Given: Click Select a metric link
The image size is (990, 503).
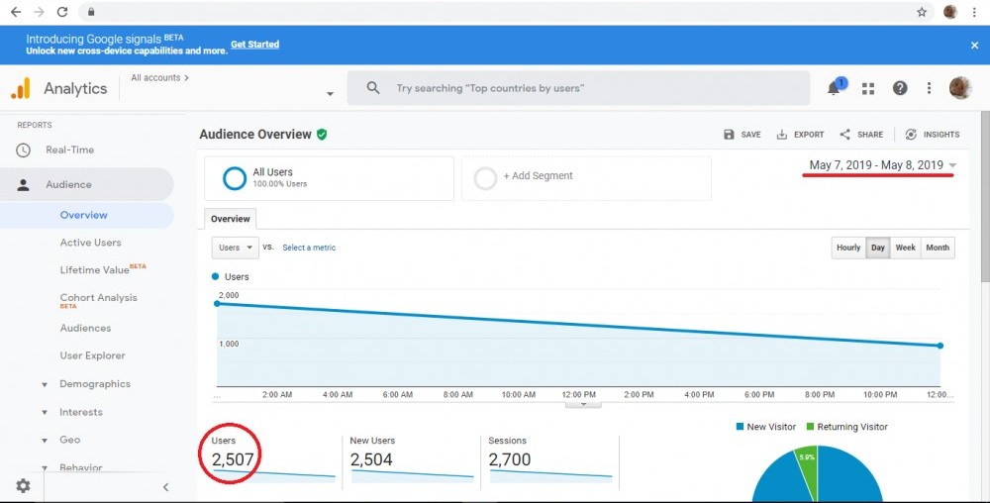Looking at the screenshot, I should [309, 248].
